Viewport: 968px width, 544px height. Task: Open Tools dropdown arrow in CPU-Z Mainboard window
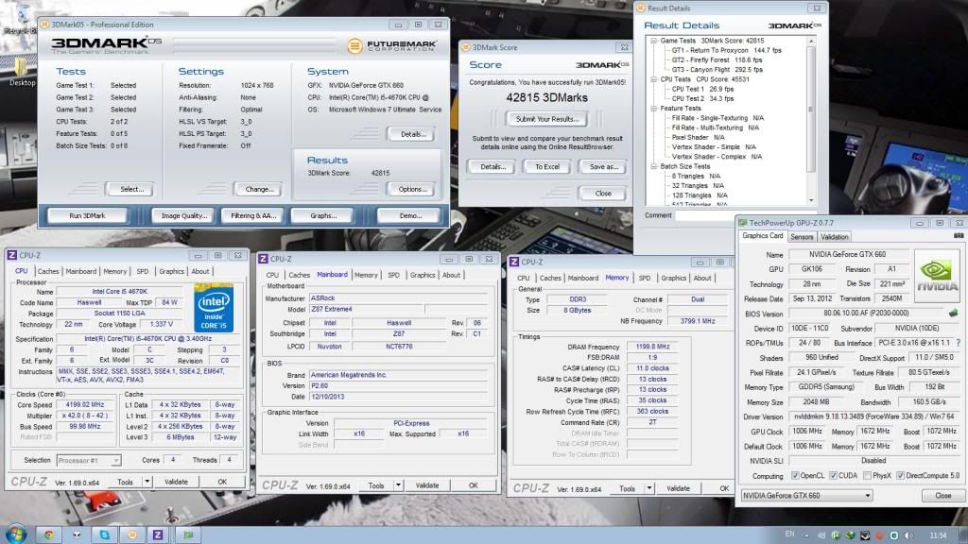pos(398,485)
